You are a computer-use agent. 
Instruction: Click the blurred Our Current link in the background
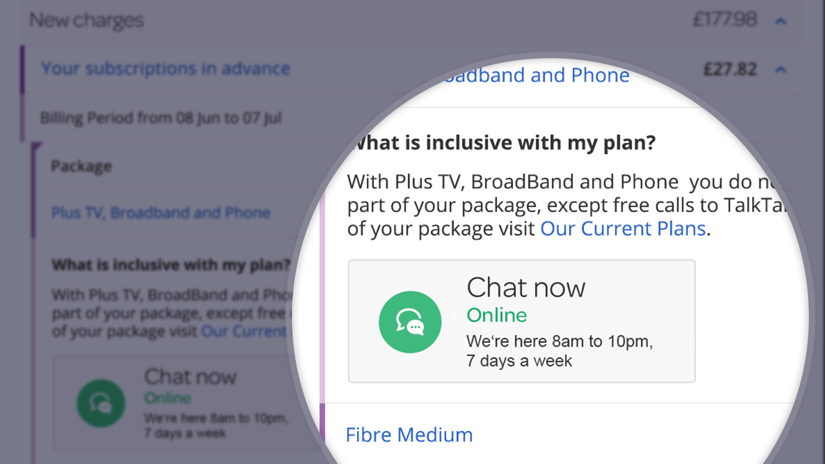tap(244, 331)
